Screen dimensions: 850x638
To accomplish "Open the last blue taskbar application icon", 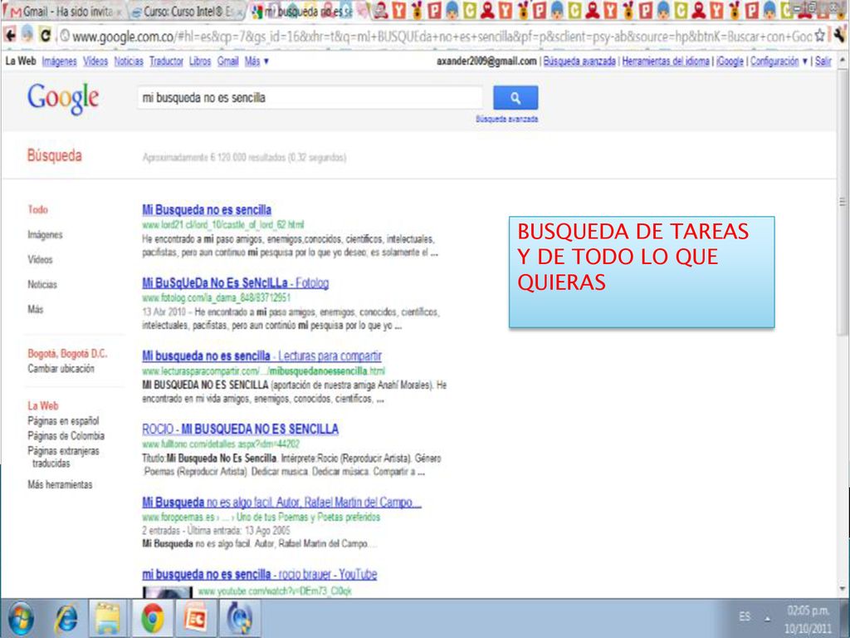I will (x=239, y=618).
